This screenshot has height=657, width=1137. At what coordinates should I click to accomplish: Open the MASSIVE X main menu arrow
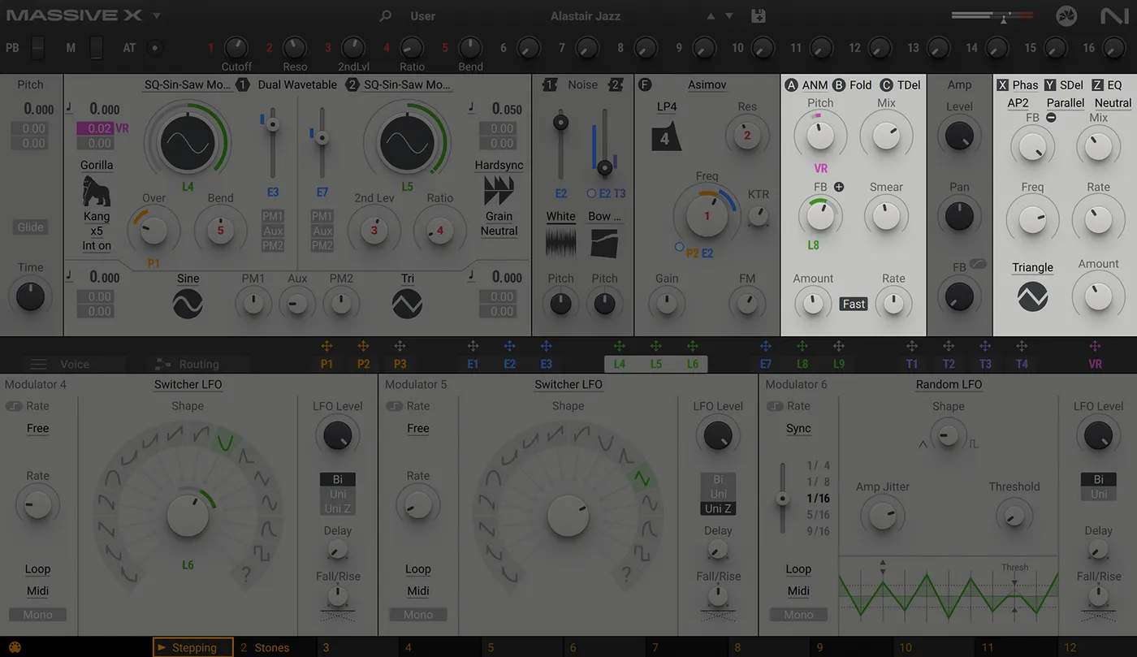tap(157, 15)
